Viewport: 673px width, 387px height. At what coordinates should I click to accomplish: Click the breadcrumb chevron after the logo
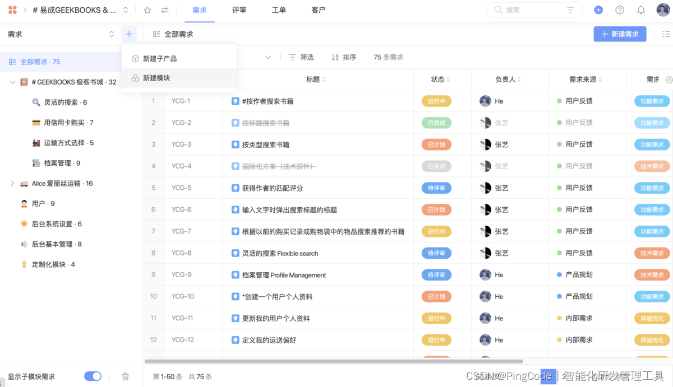coord(25,10)
